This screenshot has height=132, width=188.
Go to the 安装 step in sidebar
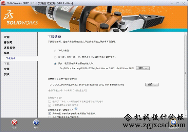click(x=7, y=69)
